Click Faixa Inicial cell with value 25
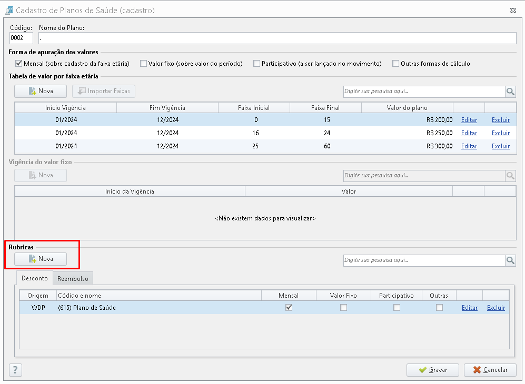The height and width of the screenshot is (384, 525). [x=254, y=146]
